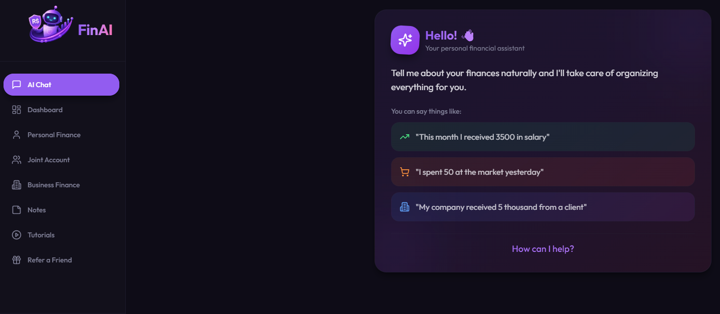720x314 pixels.
Task: Click the green growth arrow icon beside salary suggestion
Action: [x=404, y=136]
